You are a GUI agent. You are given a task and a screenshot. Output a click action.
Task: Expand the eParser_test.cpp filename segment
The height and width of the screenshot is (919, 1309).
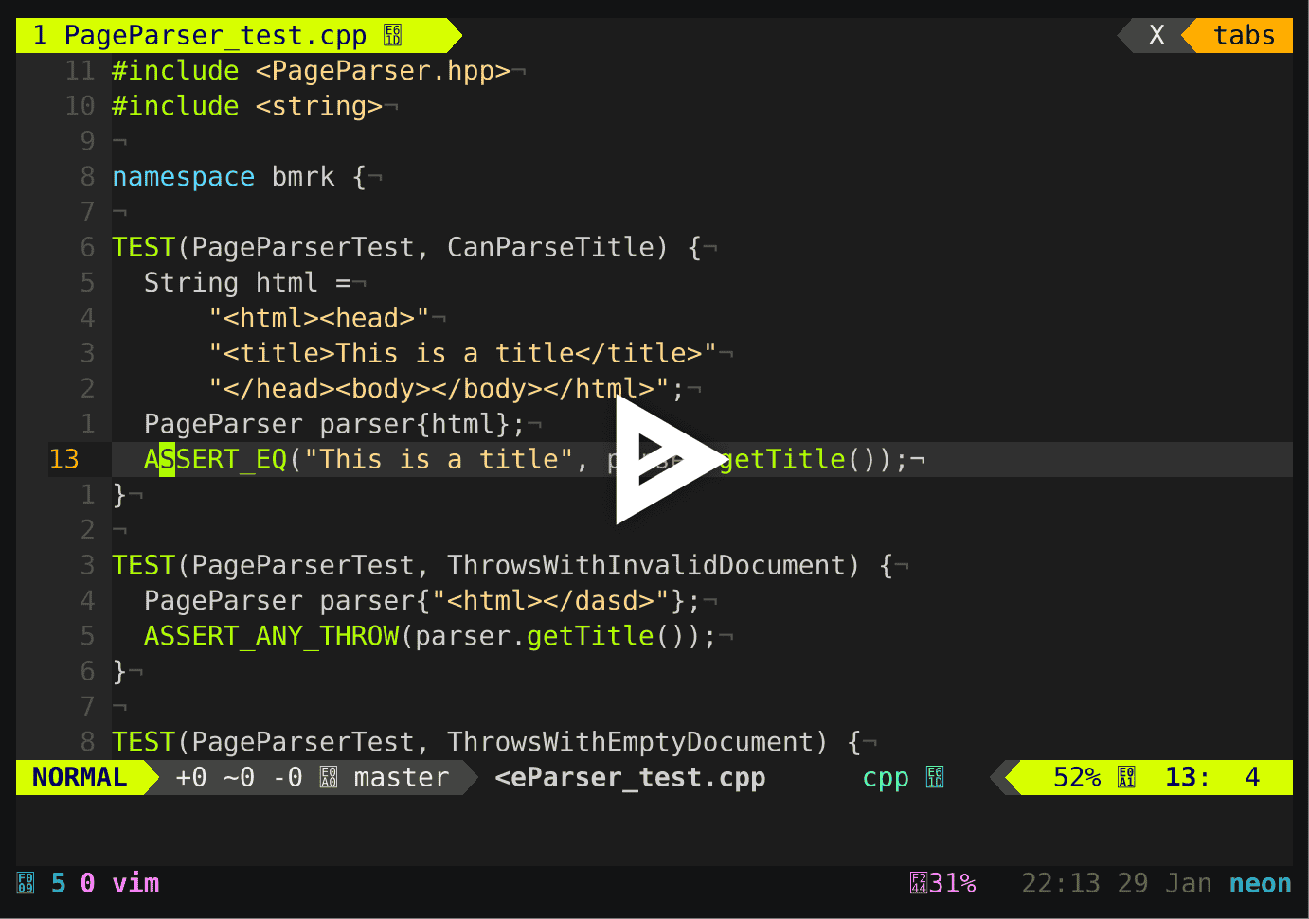(629, 777)
